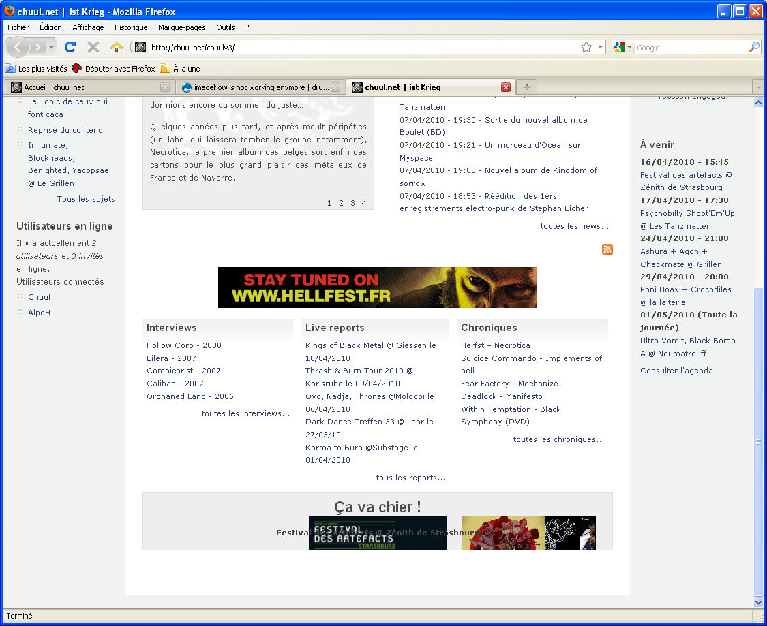
Task: Open Débuter avec Firefox bookmark
Action: coord(113,68)
